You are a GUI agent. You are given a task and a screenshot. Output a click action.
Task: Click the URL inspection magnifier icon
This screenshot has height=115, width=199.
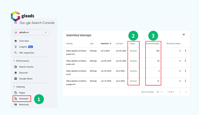click(16, 53)
